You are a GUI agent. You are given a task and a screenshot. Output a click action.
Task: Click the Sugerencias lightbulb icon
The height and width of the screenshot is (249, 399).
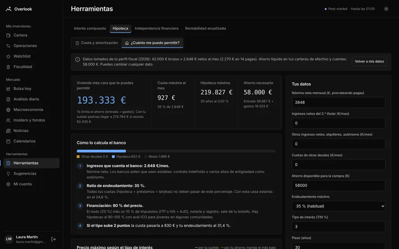[8, 174]
